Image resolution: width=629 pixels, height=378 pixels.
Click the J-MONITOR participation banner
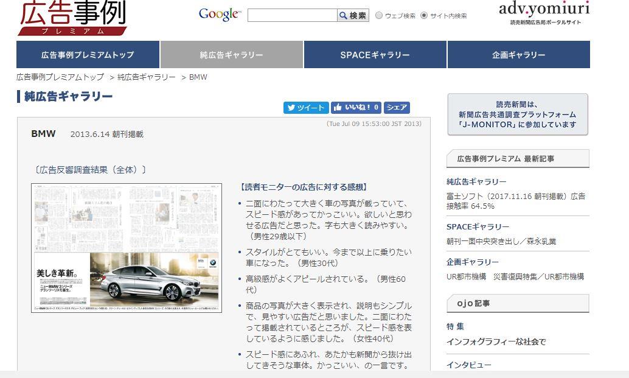(518, 114)
